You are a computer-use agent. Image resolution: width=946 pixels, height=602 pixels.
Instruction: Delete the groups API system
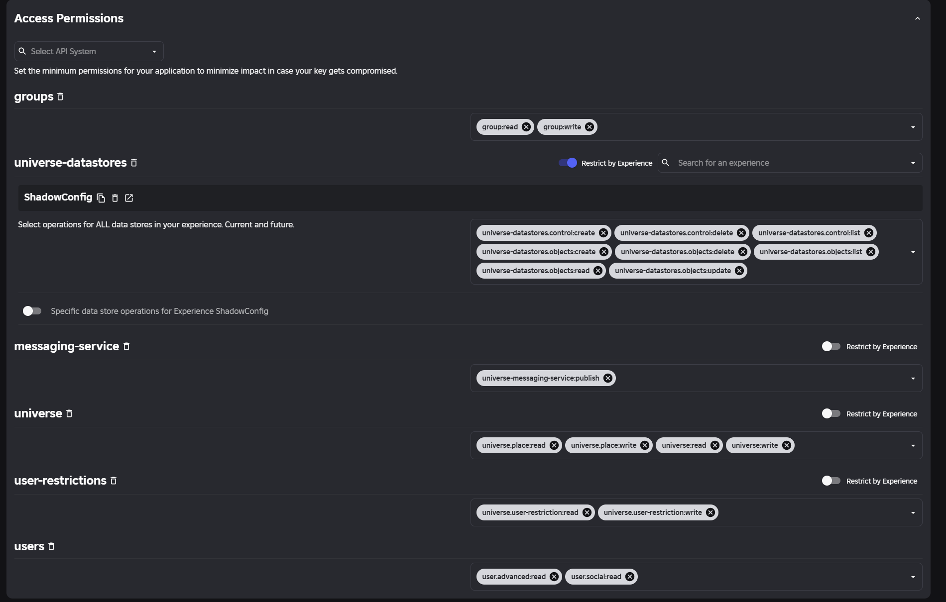[x=60, y=97]
